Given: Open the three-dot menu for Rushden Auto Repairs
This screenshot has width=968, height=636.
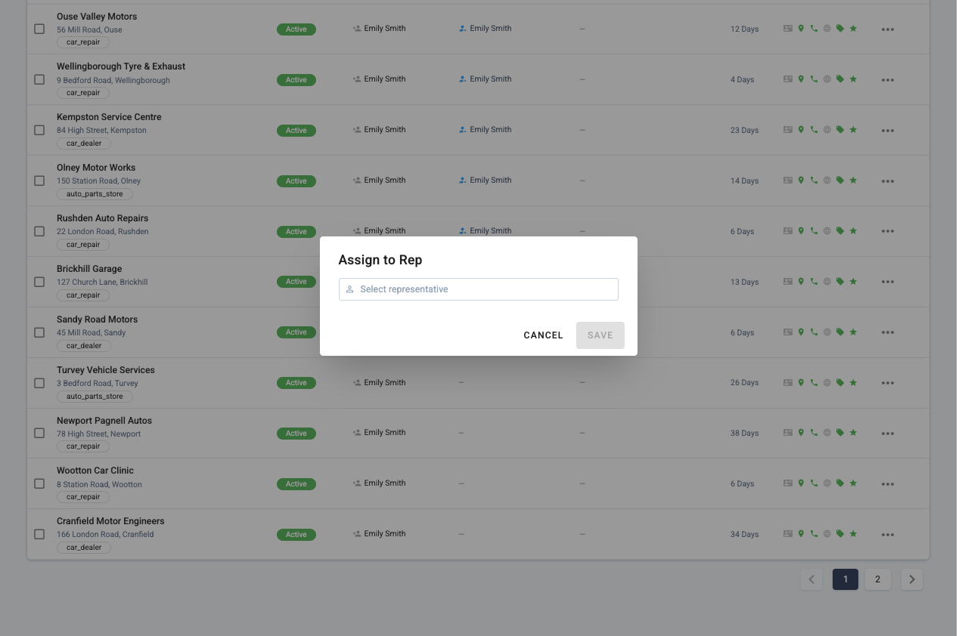Looking at the screenshot, I should [x=888, y=231].
